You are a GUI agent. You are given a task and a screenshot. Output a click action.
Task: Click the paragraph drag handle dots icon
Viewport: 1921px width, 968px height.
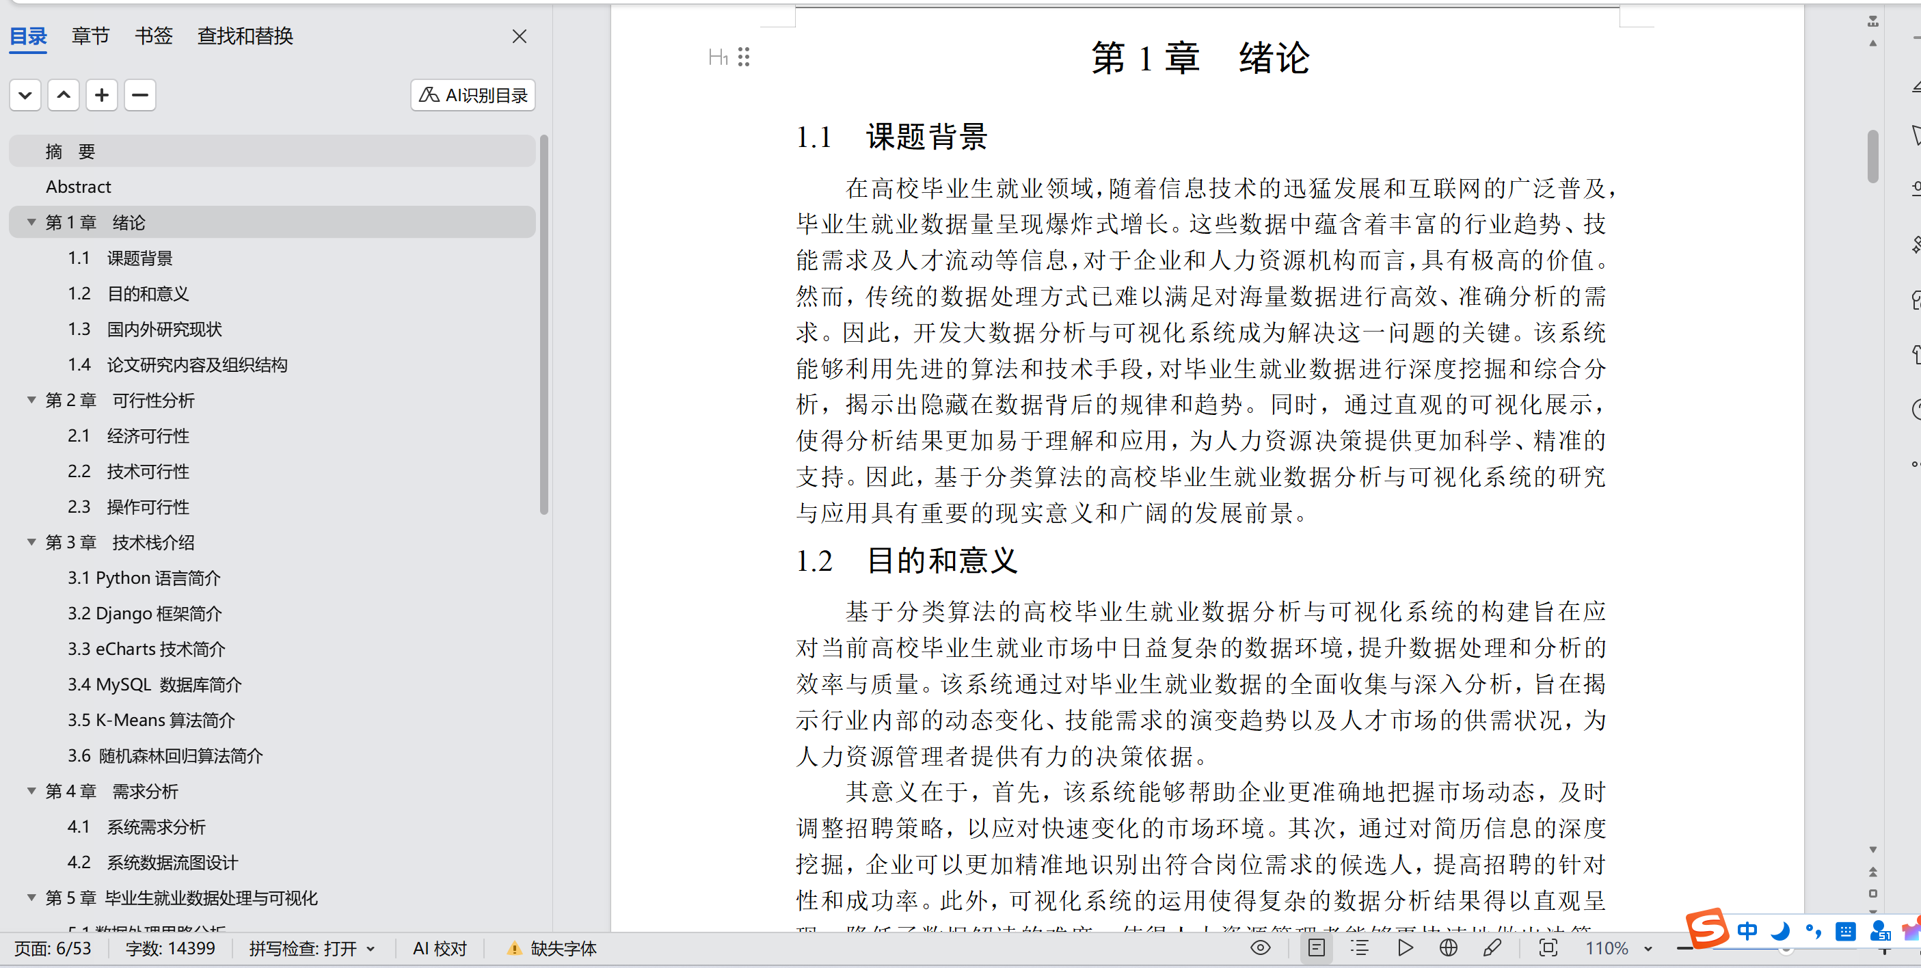point(744,57)
